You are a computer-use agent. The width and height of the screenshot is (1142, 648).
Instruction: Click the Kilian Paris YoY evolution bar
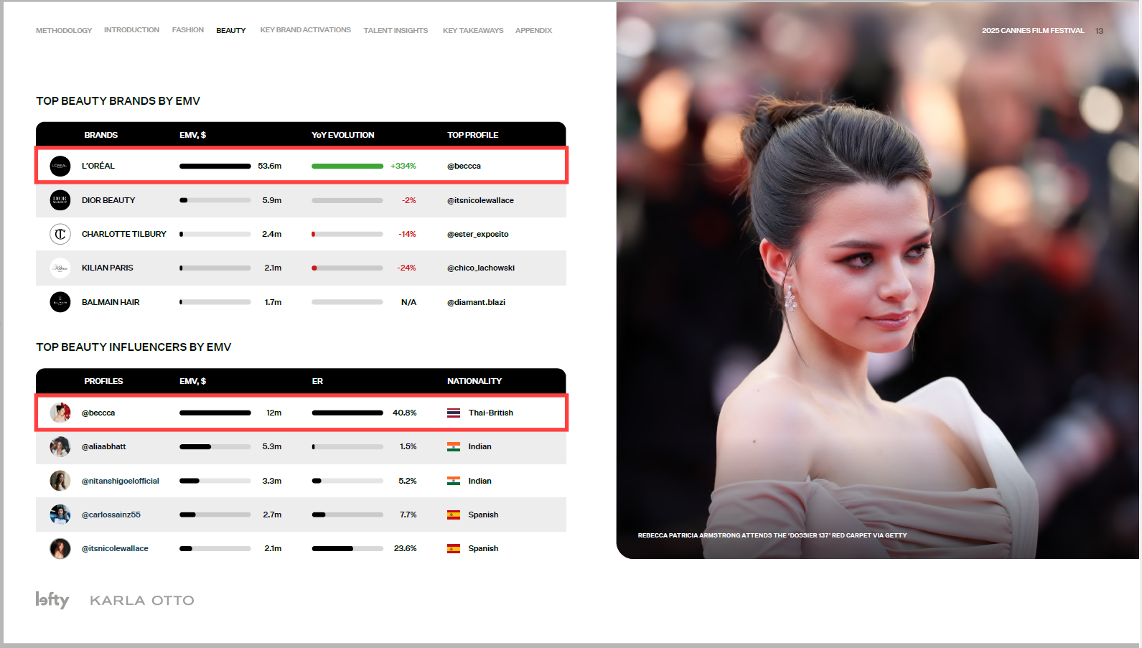tap(347, 268)
